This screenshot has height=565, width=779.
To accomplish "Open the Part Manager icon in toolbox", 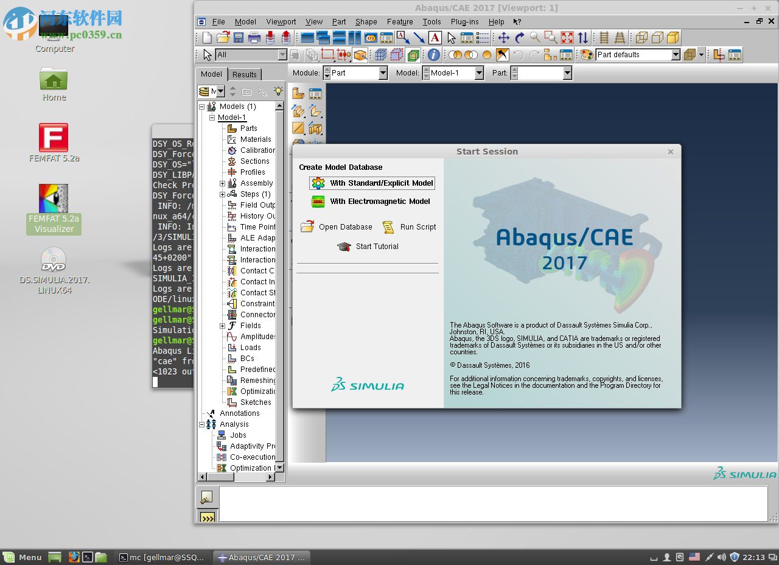I will click(x=315, y=93).
